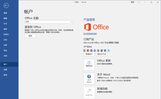Maximize the Word window
161x99 pixels.
tap(151, 2)
